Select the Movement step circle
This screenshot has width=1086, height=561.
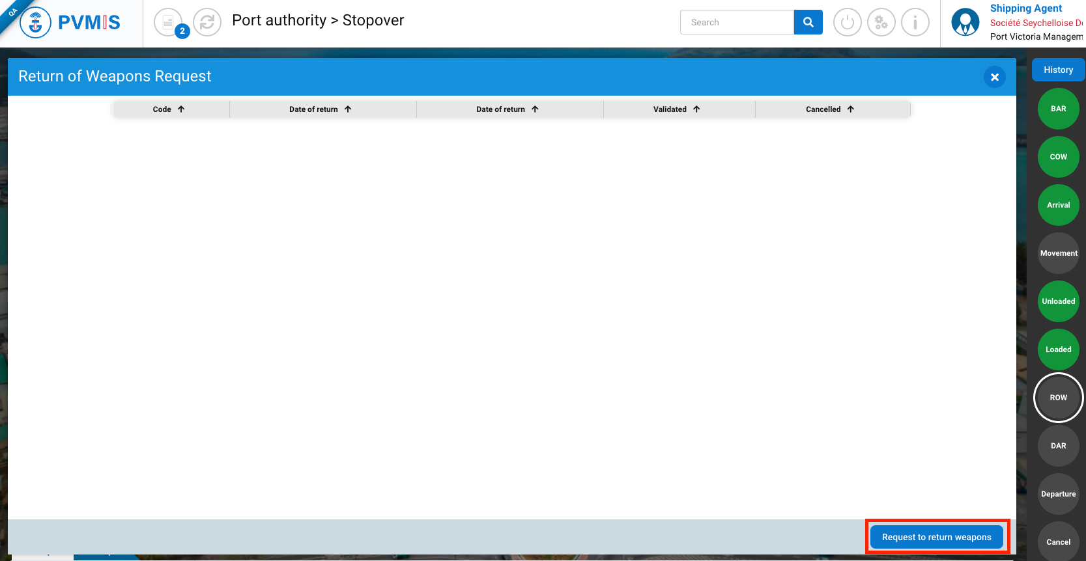1058,253
